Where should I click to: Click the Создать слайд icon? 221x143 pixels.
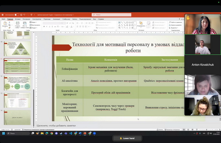pyautogui.click(x=17, y=25)
